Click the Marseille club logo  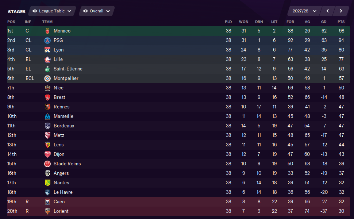point(47,116)
